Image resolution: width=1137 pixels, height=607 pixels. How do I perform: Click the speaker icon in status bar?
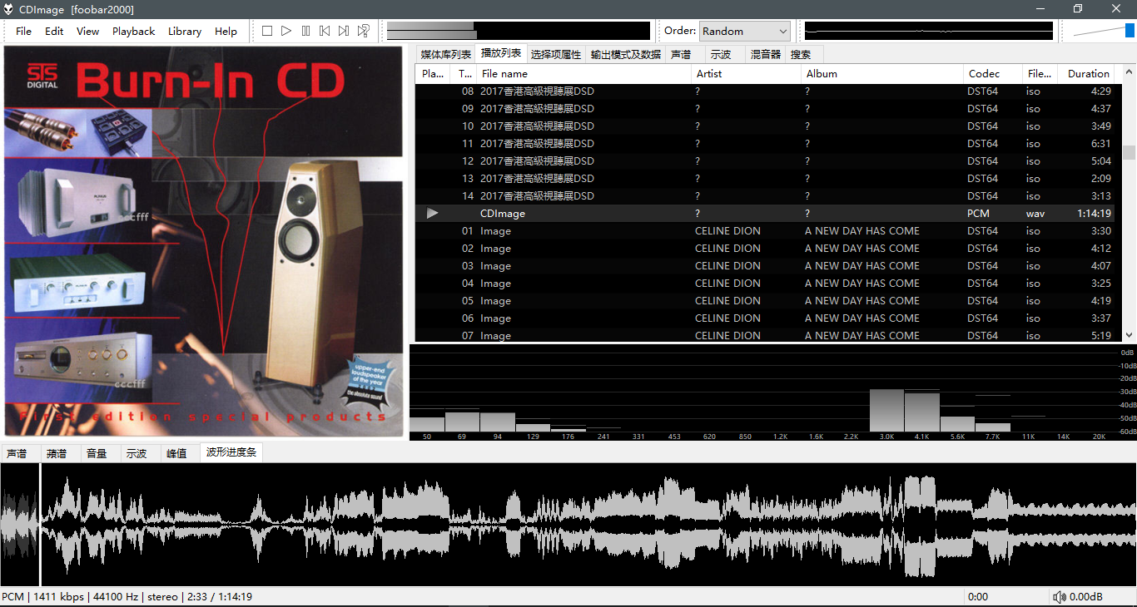click(x=1059, y=597)
